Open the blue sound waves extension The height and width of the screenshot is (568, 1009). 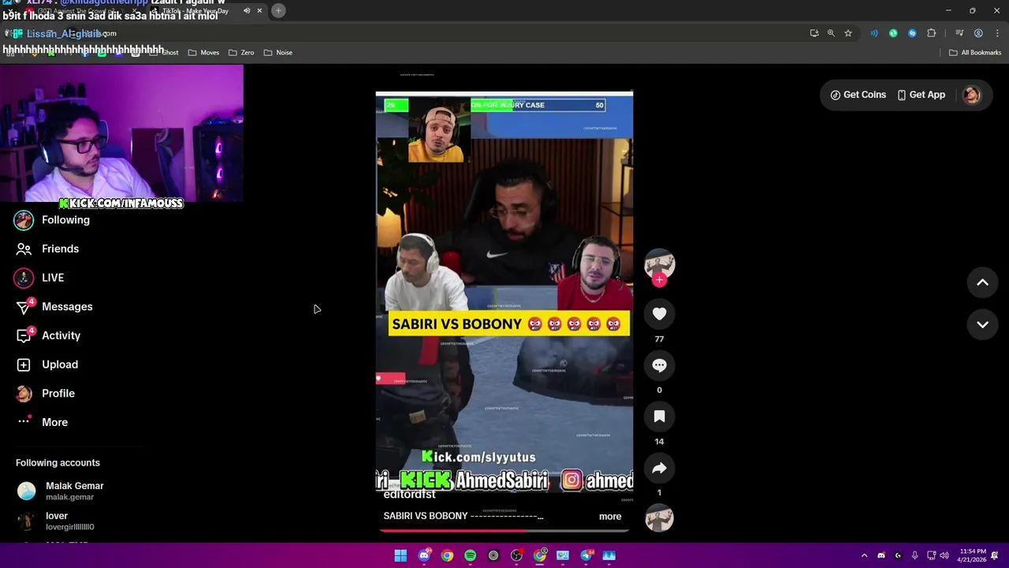pyautogui.click(x=874, y=33)
